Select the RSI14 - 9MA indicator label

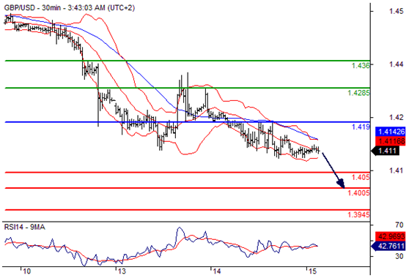tap(24, 228)
